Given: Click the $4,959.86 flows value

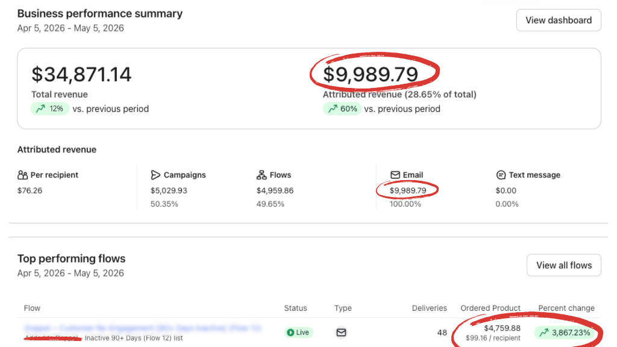Looking at the screenshot, I should [275, 190].
